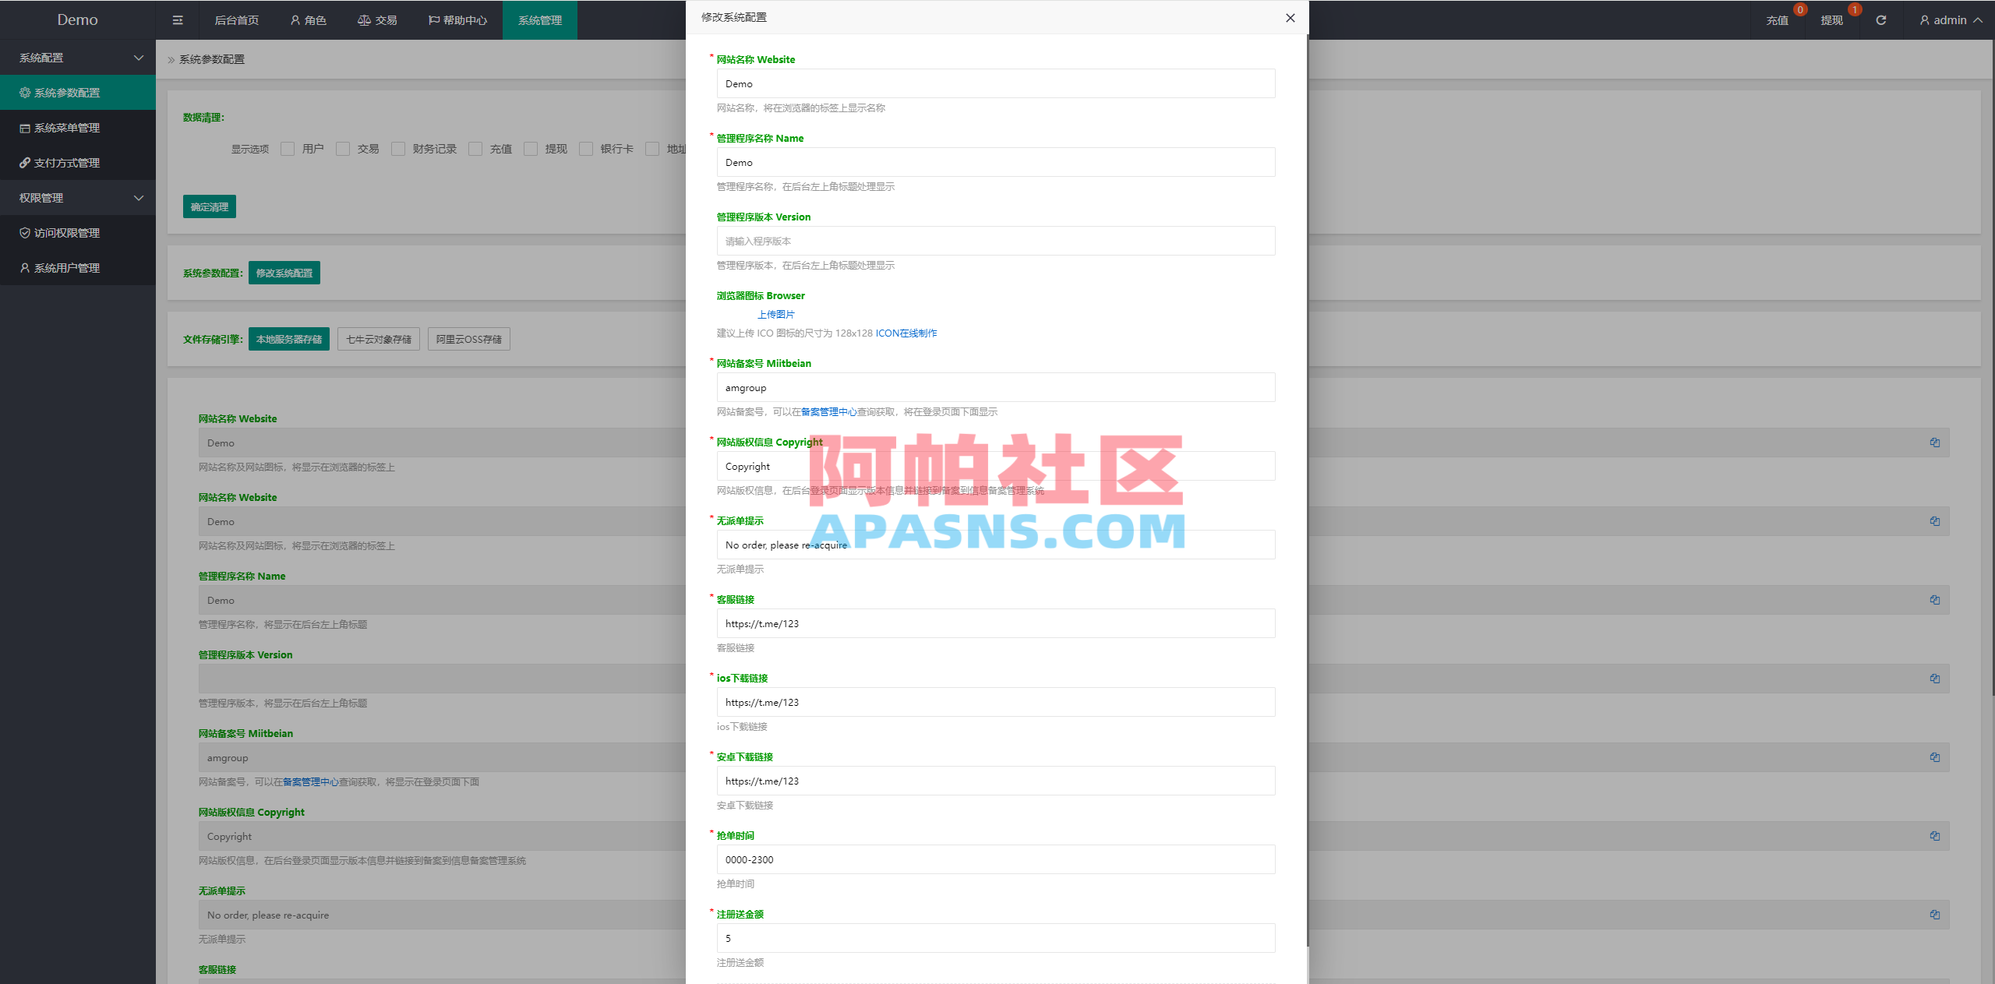
Task: Open the admin account dropdown
Action: [1951, 19]
